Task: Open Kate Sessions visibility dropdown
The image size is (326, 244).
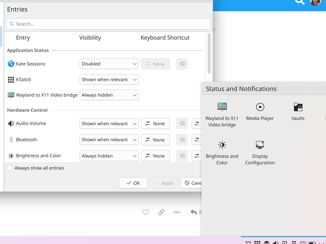Action: tap(109, 64)
